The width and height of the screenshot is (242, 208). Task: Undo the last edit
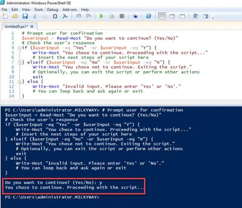[78, 16]
